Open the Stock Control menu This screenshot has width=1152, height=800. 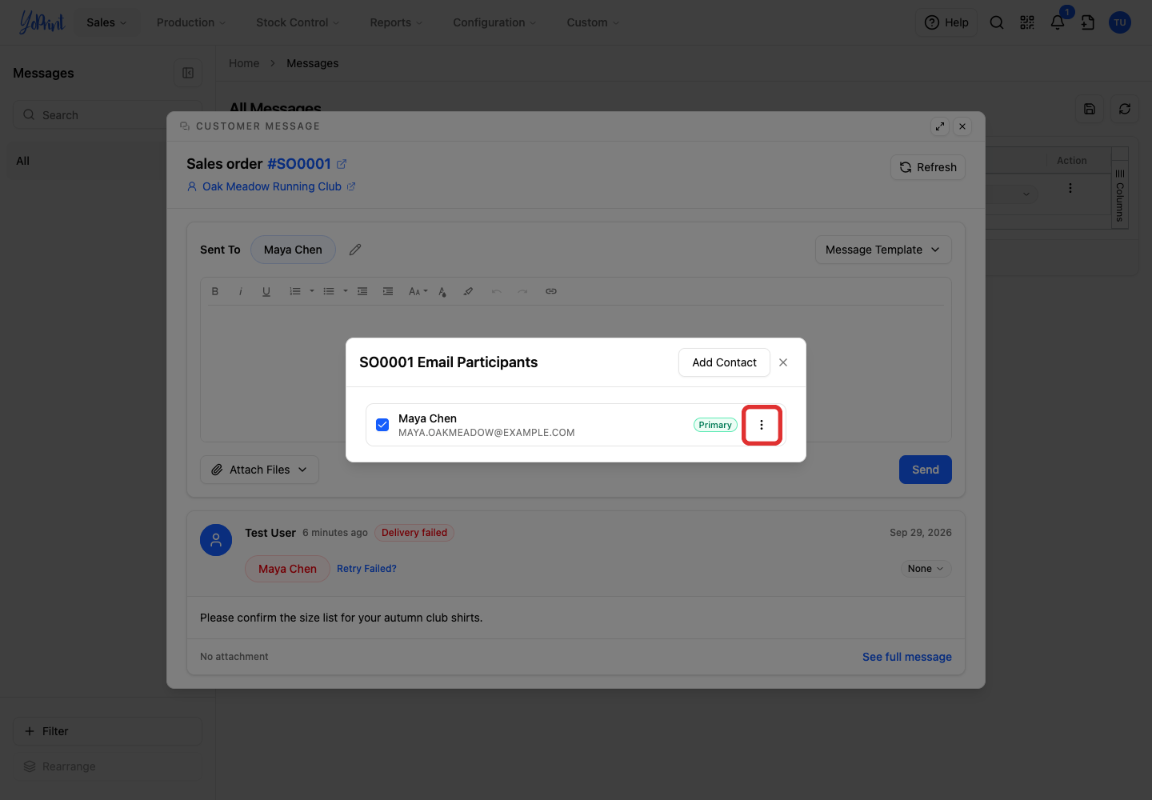point(298,22)
